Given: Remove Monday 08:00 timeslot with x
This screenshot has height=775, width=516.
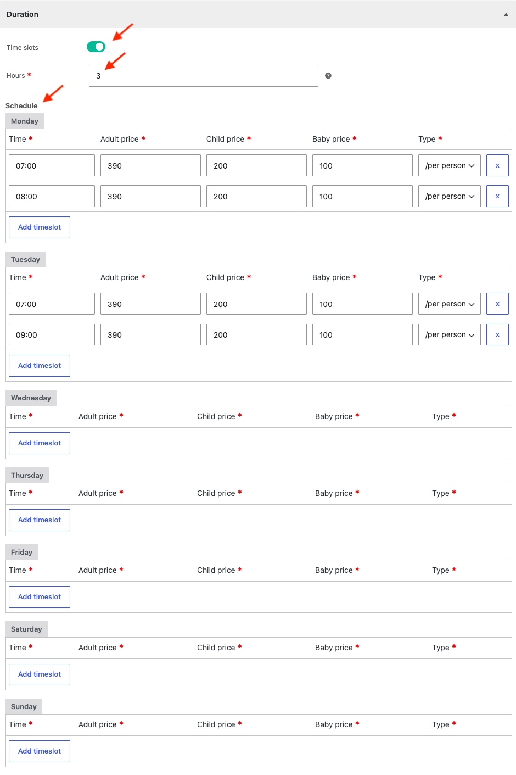Looking at the screenshot, I should coord(497,196).
